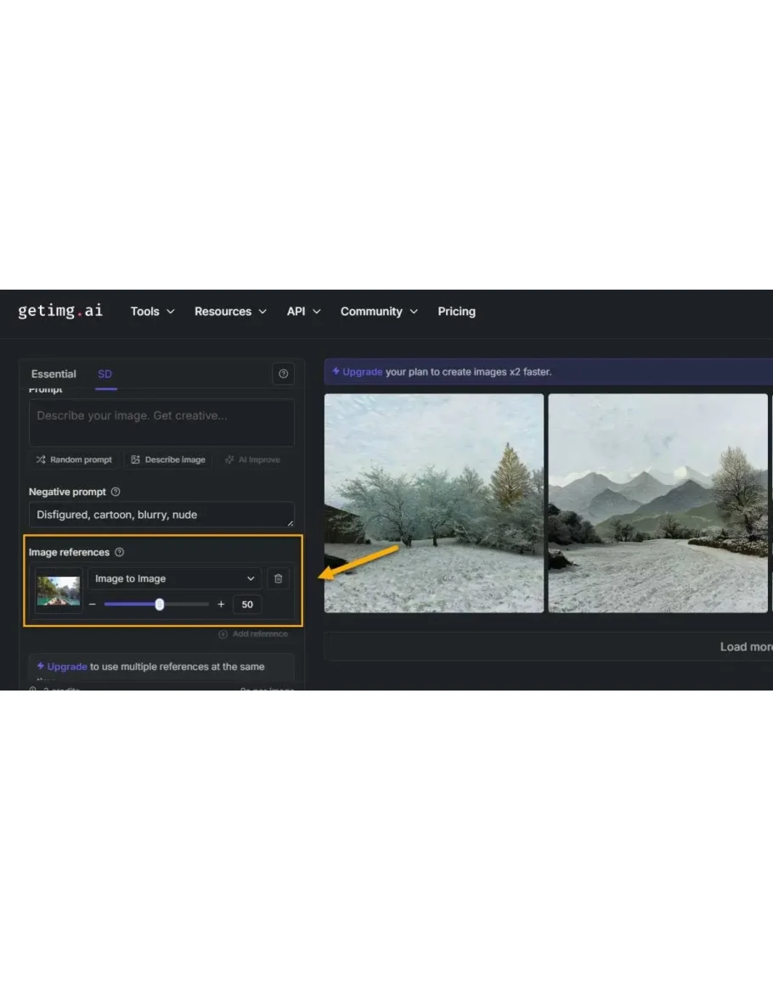Click the Upgrade link in top banner
Viewport: 773px width, 981px height.
(362, 372)
